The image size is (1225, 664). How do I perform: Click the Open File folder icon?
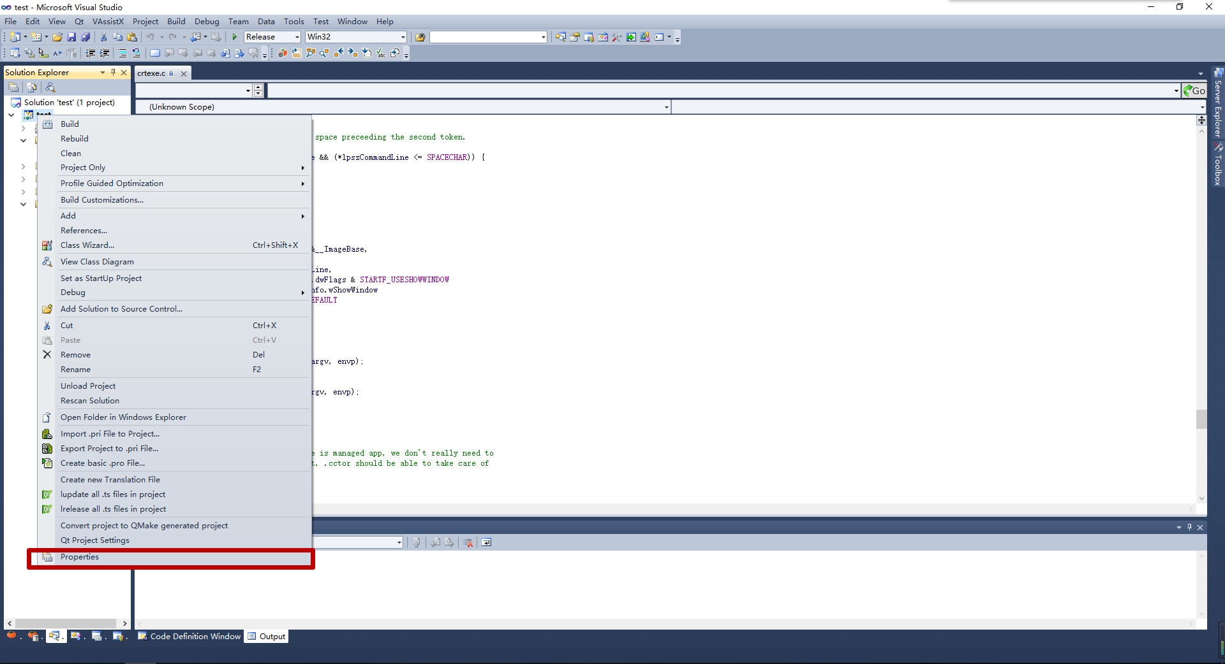[57, 37]
